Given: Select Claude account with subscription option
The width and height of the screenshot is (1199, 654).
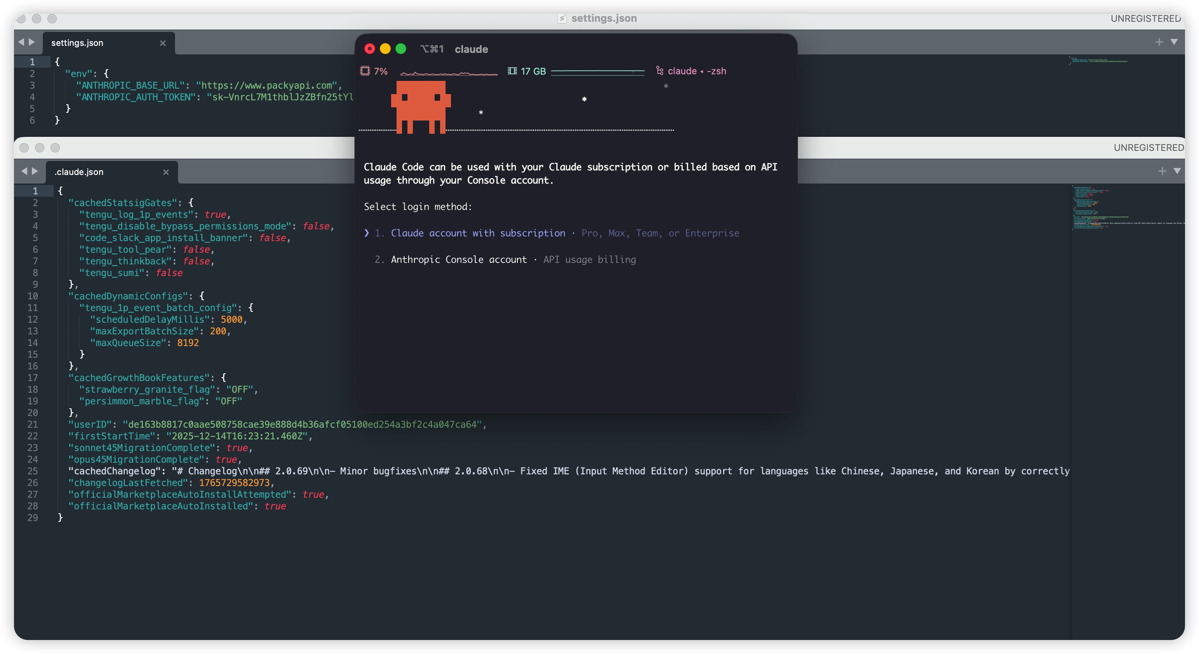Looking at the screenshot, I should (477, 233).
